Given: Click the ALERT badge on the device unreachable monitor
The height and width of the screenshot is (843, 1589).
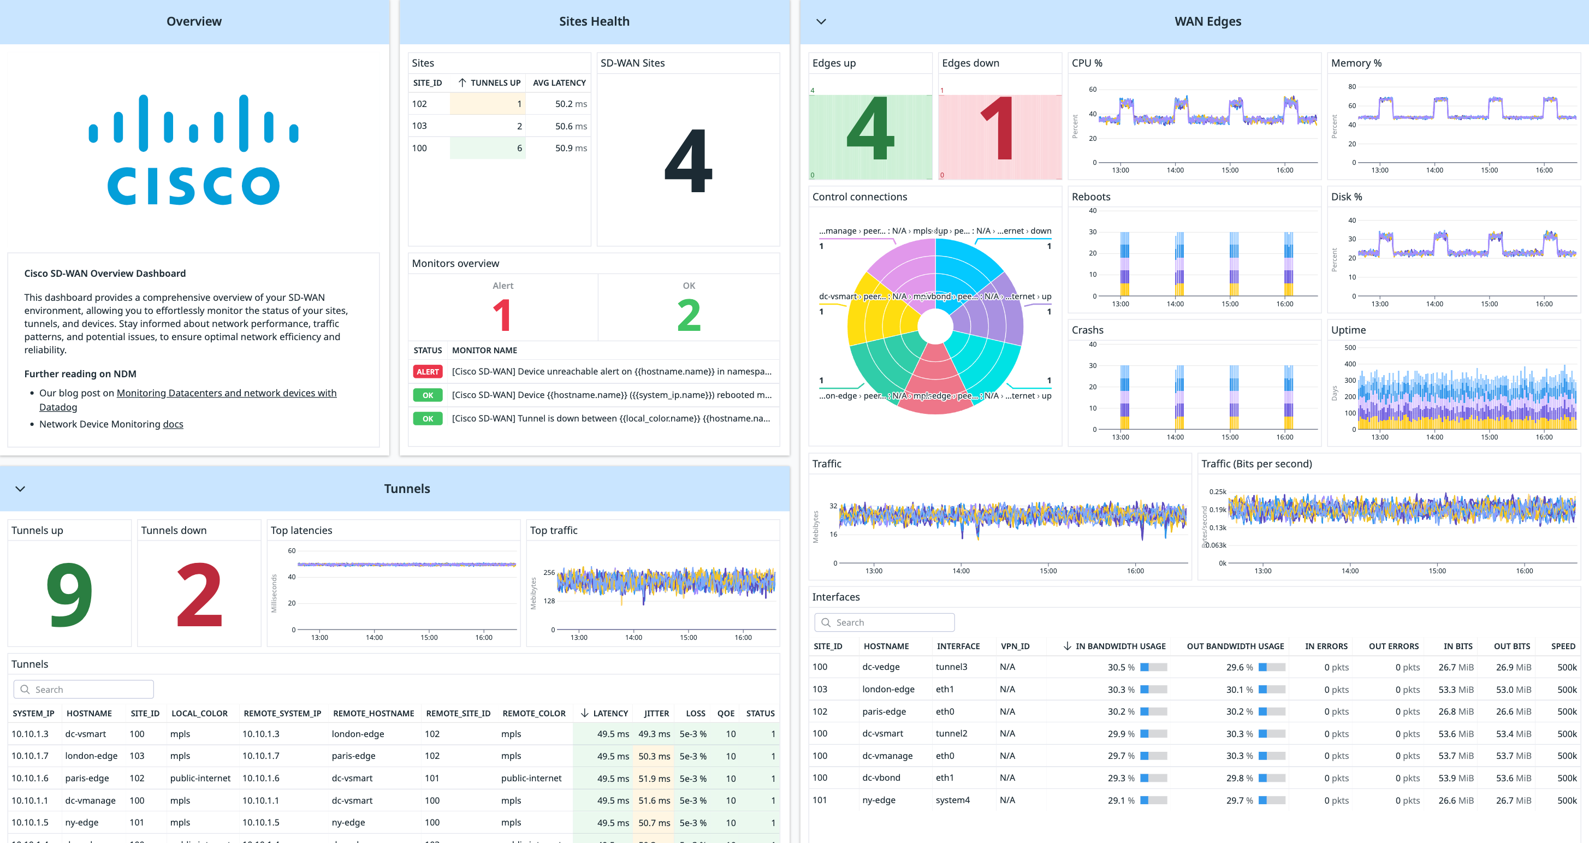Looking at the screenshot, I should point(428,371).
